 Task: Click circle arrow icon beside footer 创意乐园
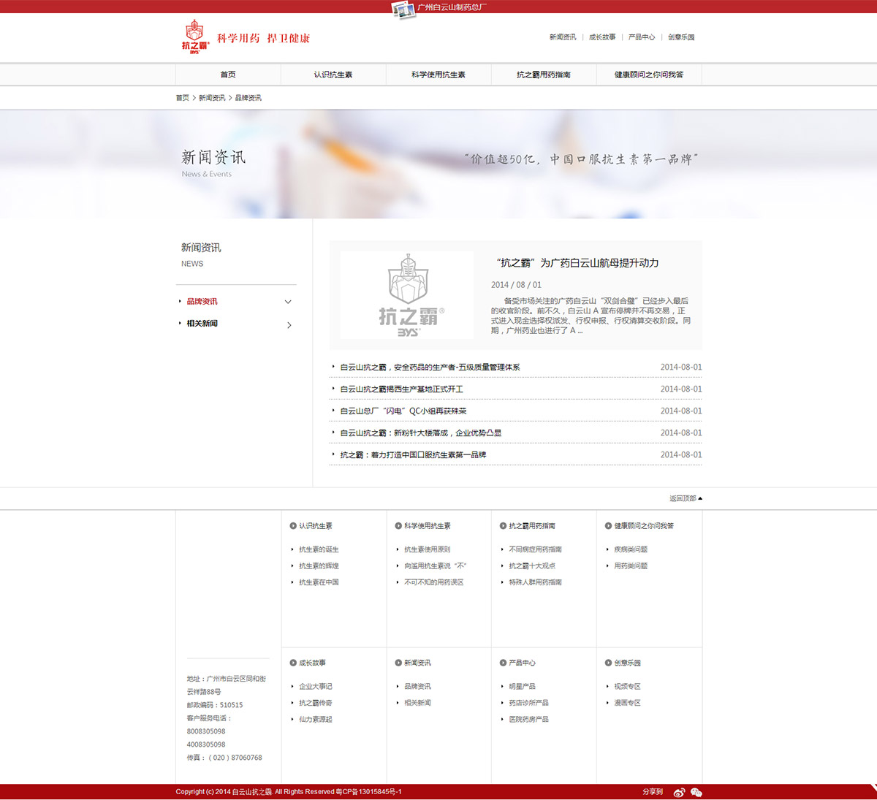(608, 663)
